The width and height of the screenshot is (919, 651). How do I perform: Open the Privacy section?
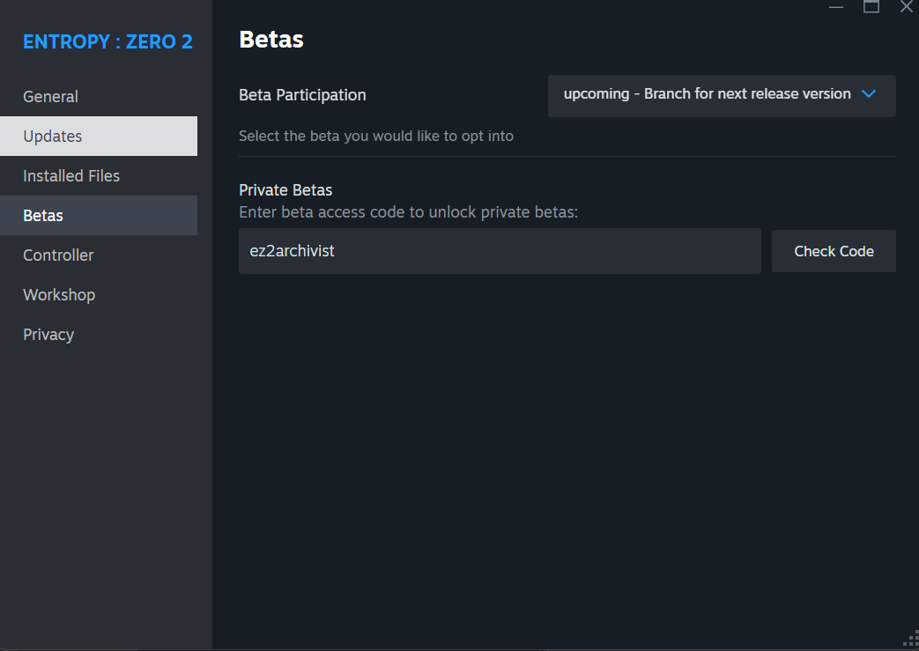(48, 335)
